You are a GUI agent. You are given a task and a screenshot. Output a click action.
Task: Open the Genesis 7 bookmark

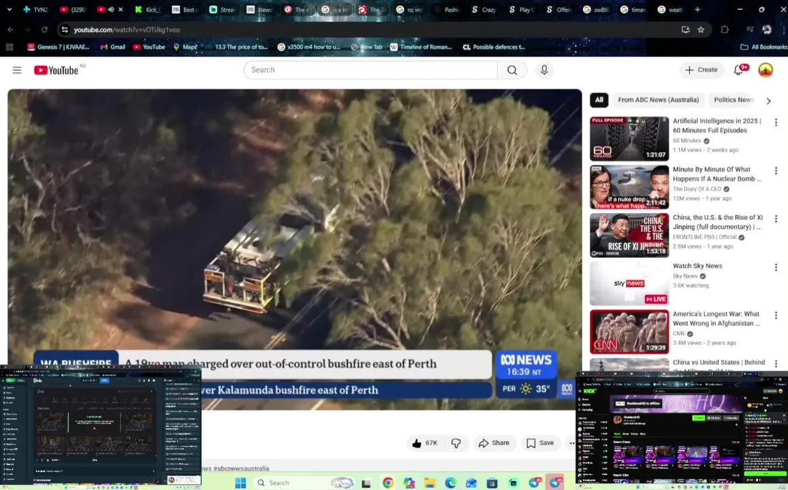(x=59, y=47)
